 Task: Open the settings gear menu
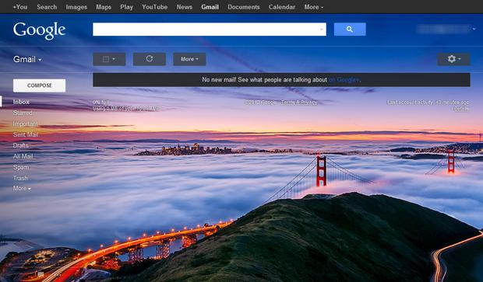pos(453,59)
